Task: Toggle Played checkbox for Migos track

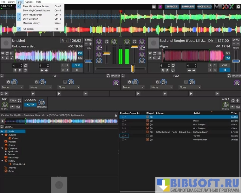Action: coord(147,121)
